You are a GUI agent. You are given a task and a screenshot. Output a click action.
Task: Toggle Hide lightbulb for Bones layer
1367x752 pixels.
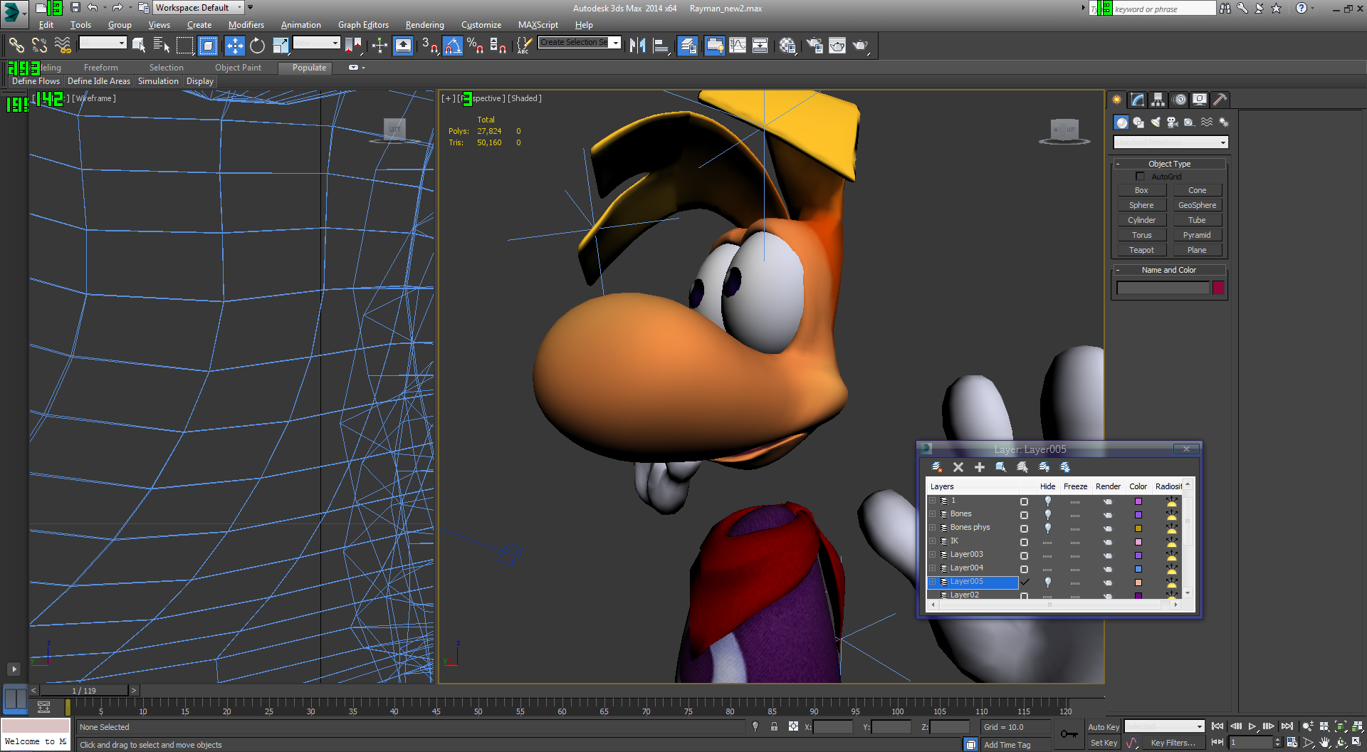[1048, 514]
